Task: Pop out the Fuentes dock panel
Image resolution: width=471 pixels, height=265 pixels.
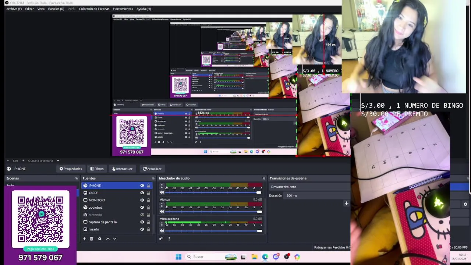Action: [153, 178]
